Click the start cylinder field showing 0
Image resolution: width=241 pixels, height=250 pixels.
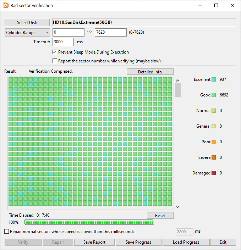[x=68, y=32]
